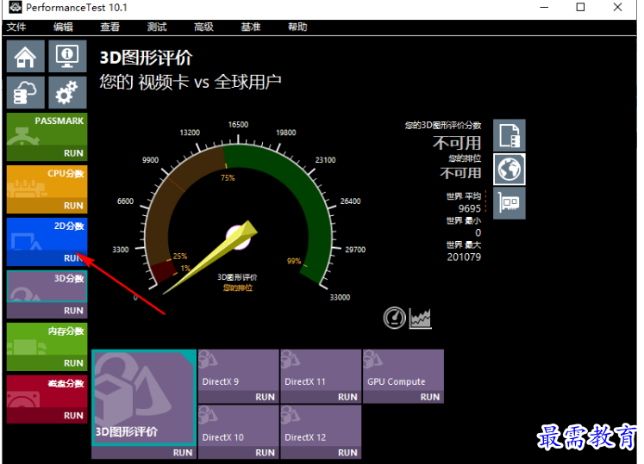Screen dimensions: 644x464
Task: Select the CPU分数 tile
Action: click(47, 182)
